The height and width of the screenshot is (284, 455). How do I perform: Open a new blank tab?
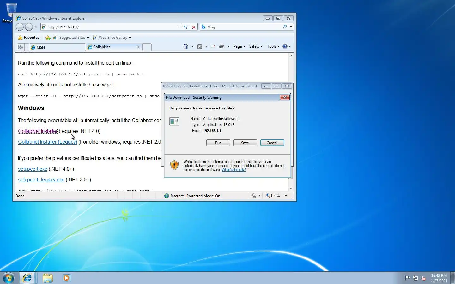click(147, 47)
